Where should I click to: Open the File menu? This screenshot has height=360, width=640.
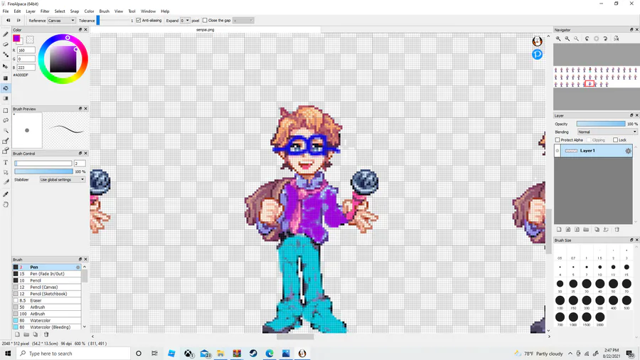pos(6,11)
